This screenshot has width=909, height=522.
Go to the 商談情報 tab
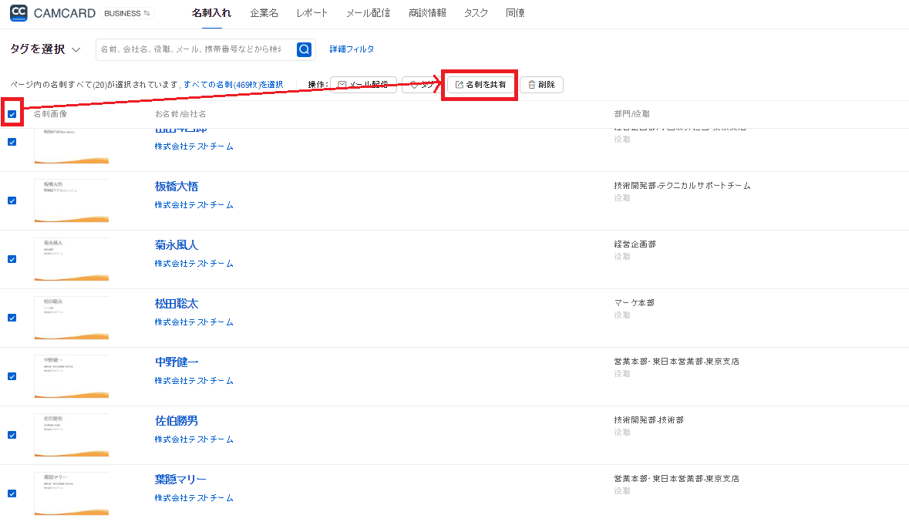click(428, 13)
